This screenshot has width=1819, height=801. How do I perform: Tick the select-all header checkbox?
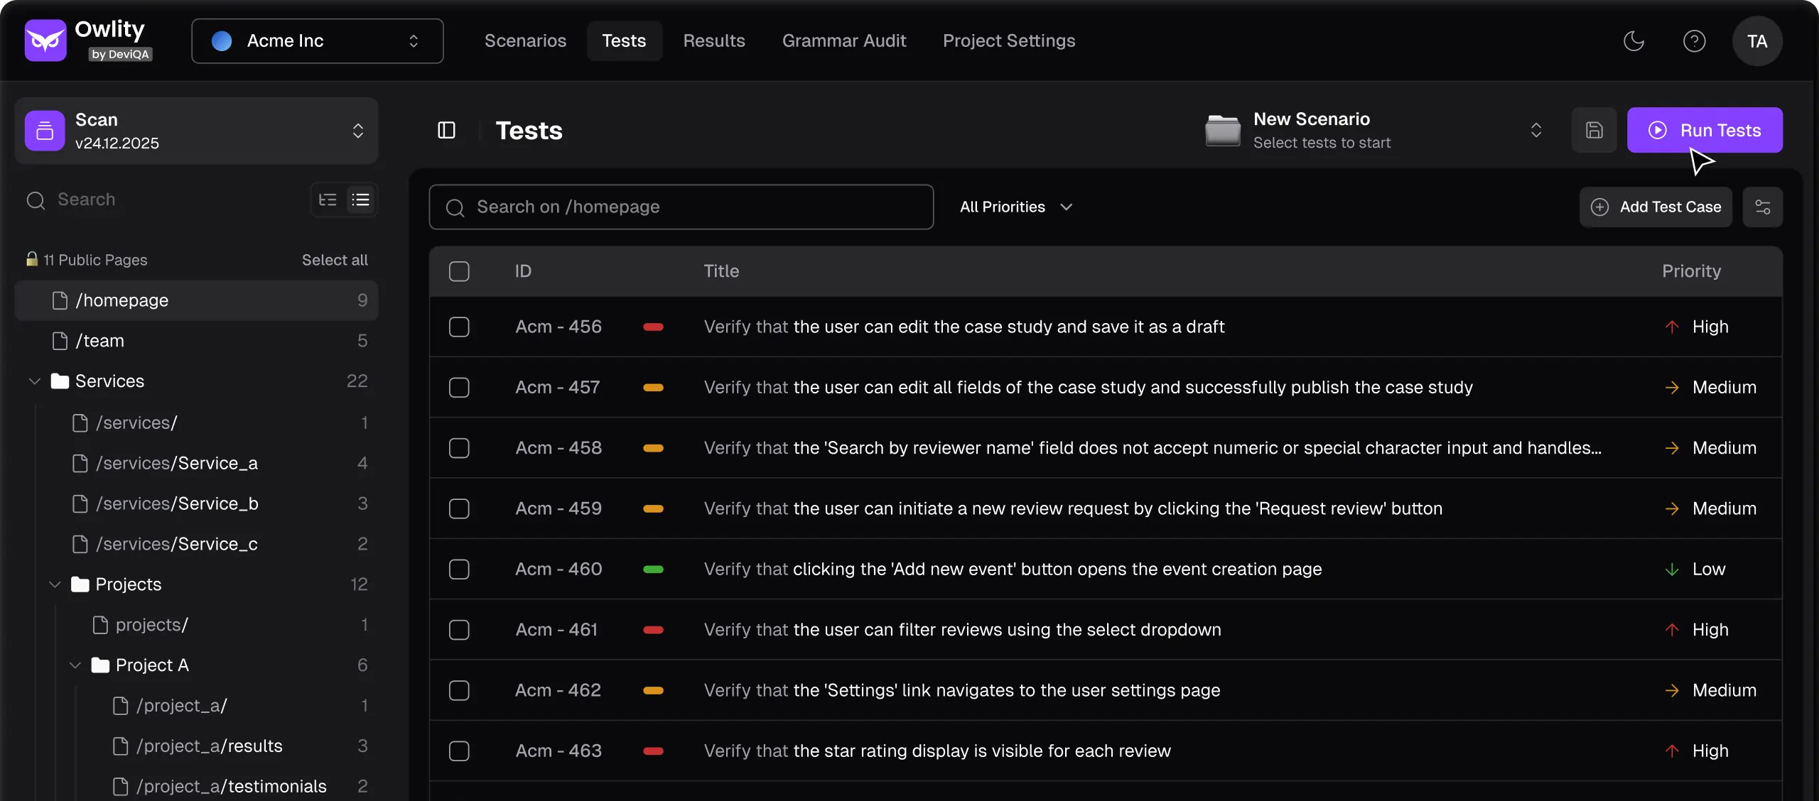(459, 271)
